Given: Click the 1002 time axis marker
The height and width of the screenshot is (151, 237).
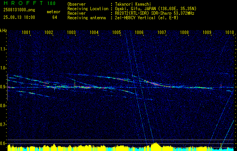Looking at the screenshot, I should pos(49,32).
